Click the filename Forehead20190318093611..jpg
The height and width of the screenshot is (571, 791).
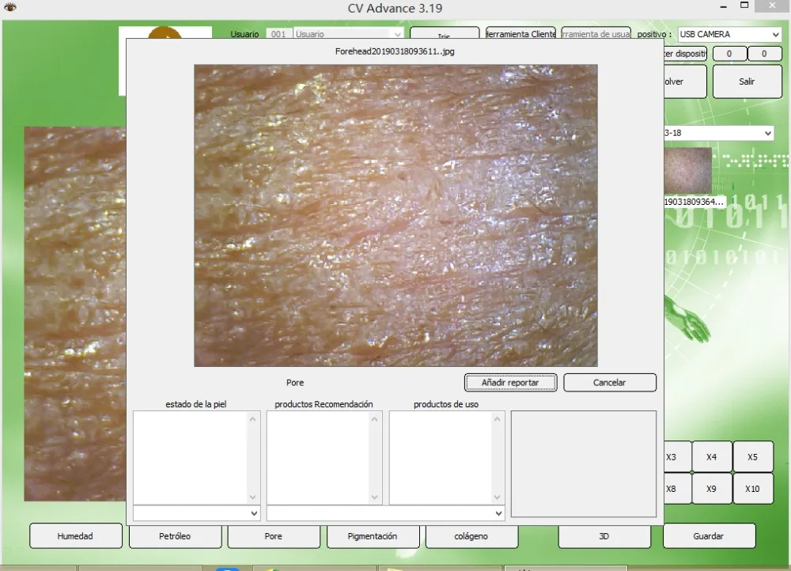395,51
